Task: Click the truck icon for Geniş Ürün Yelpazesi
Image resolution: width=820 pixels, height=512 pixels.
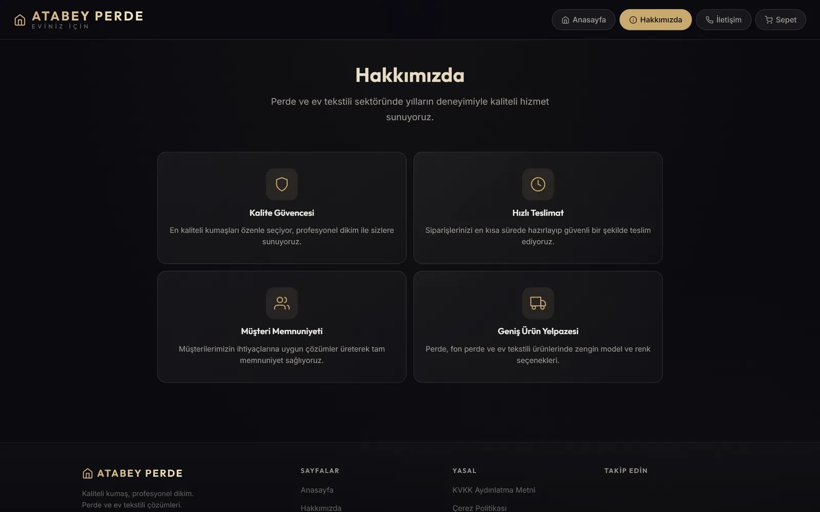Action: tap(538, 303)
